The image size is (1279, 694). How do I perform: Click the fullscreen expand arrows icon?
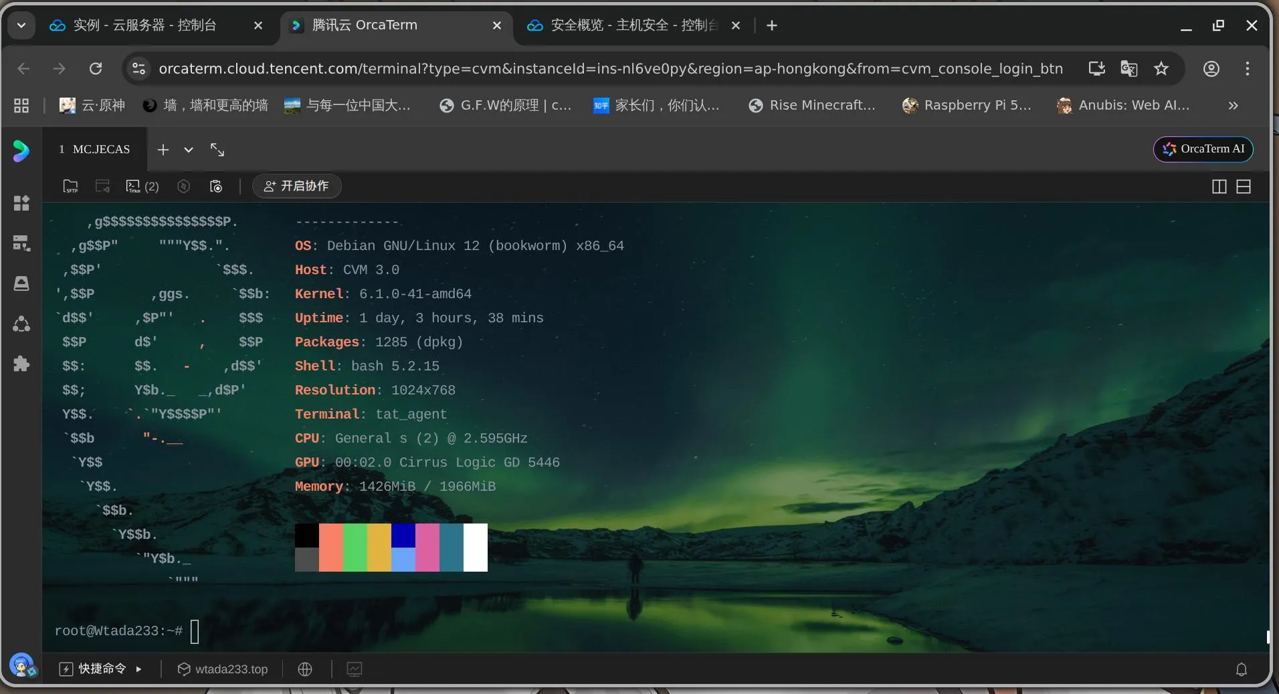[217, 150]
